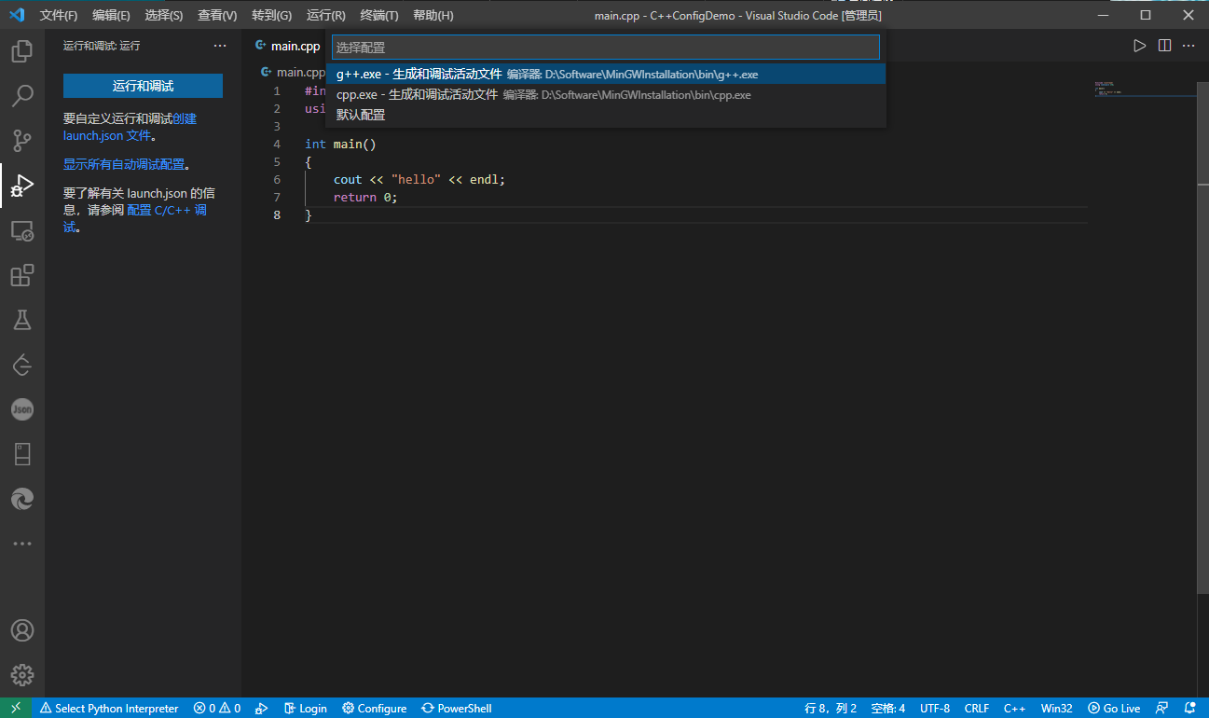Click the Json extension icon
Screen dimensions: 1209x718
(x=22, y=409)
